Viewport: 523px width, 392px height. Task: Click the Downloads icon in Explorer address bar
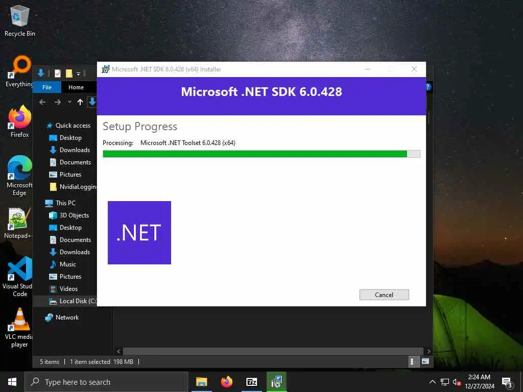pos(92,102)
